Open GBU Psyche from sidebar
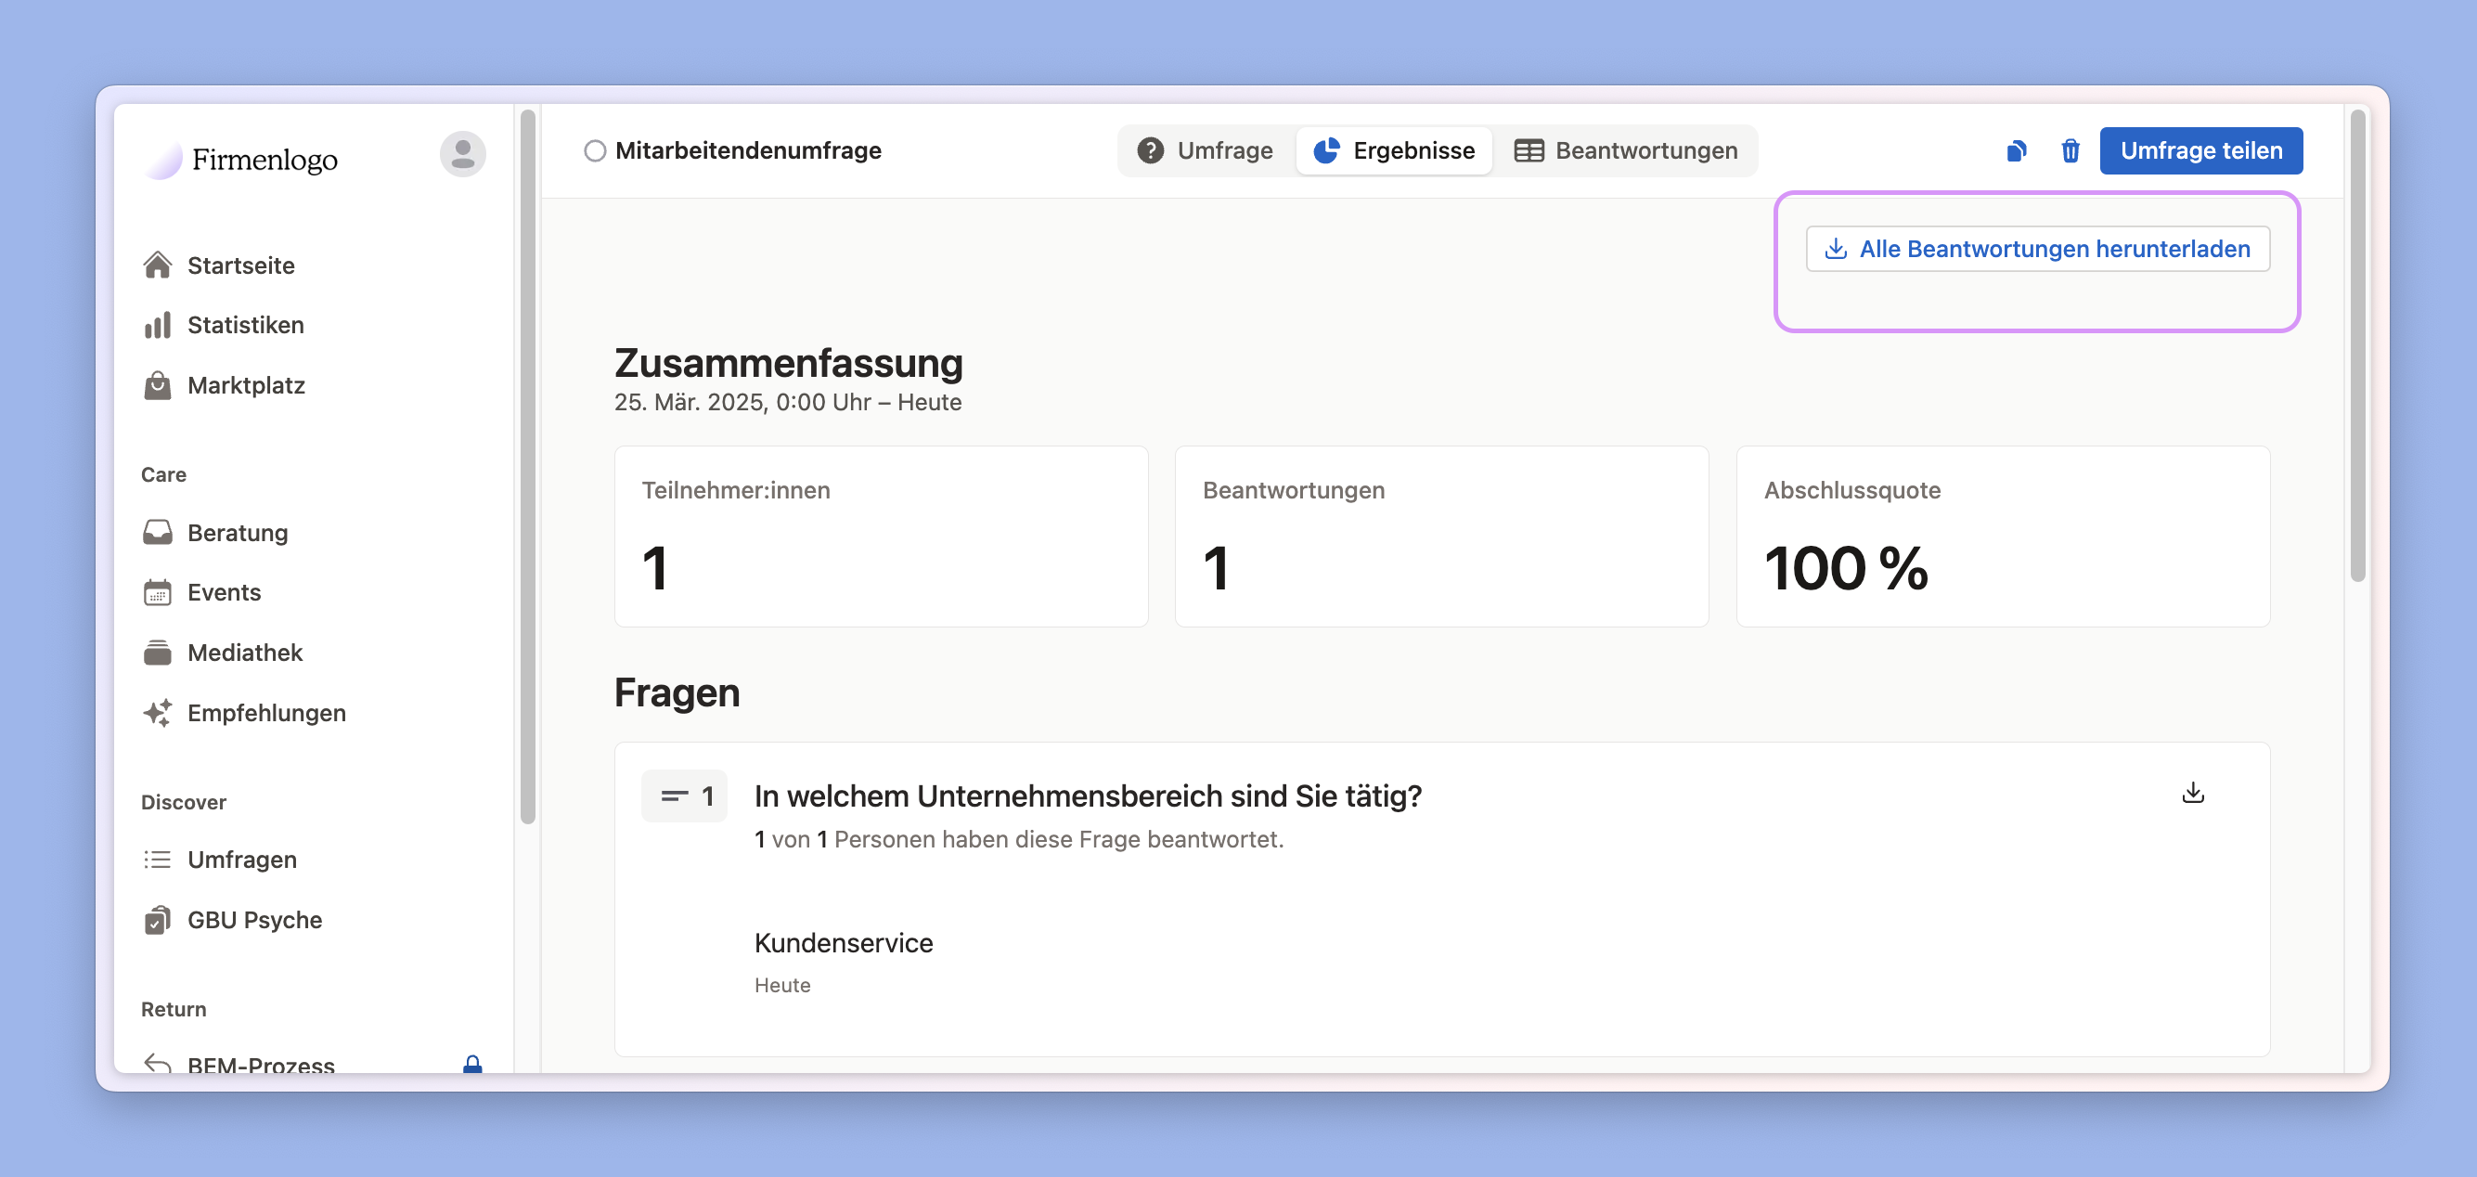Screen dimensions: 2477x1177 point(254,920)
